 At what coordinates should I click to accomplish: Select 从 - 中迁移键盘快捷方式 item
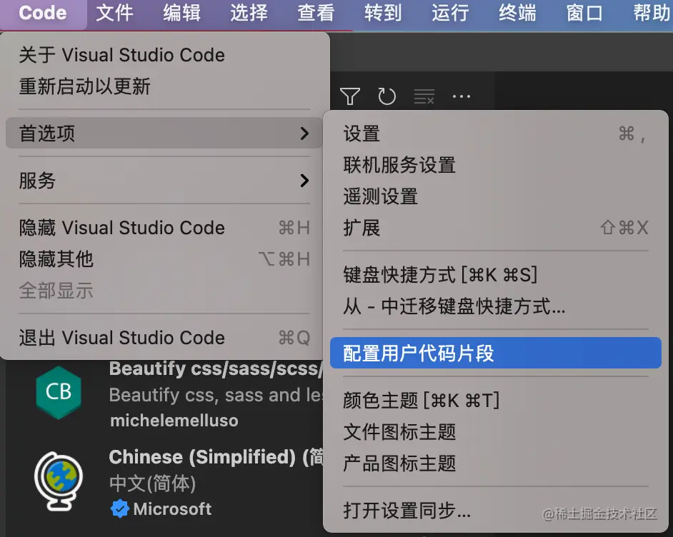[x=495, y=306]
